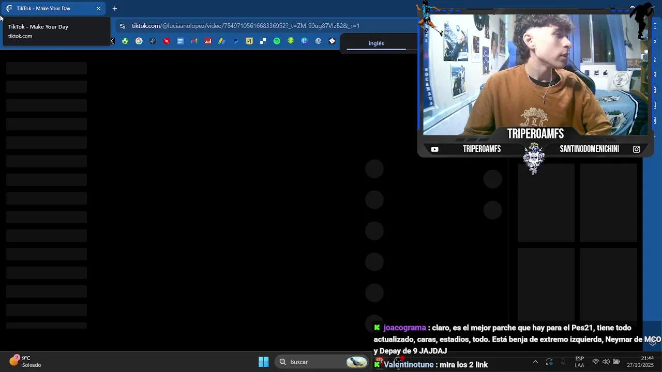
Task: Click the Buscar taskbar search box
Action: [322, 362]
